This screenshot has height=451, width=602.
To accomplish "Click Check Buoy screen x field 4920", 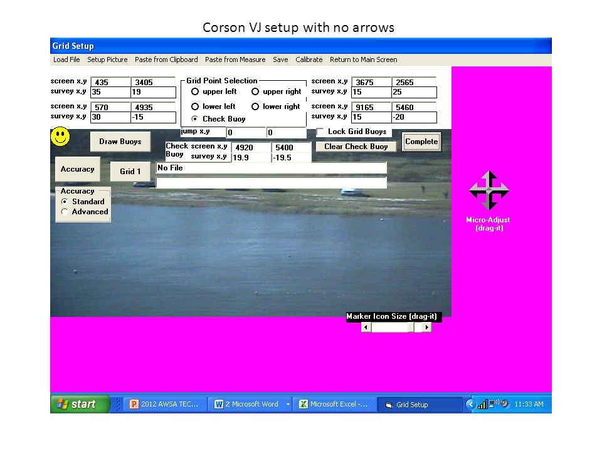I will coord(251,148).
